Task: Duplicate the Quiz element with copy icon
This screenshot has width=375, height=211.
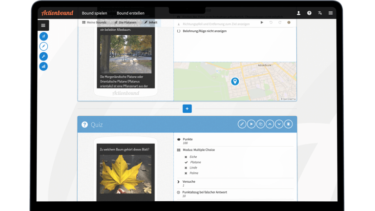Action: 260,124
